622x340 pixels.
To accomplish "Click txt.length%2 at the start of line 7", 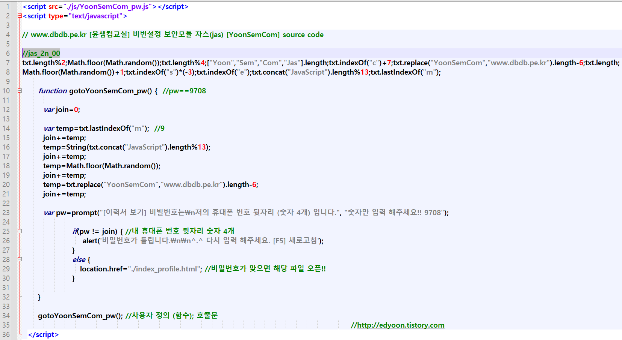I will pyautogui.click(x=44, y=63).
